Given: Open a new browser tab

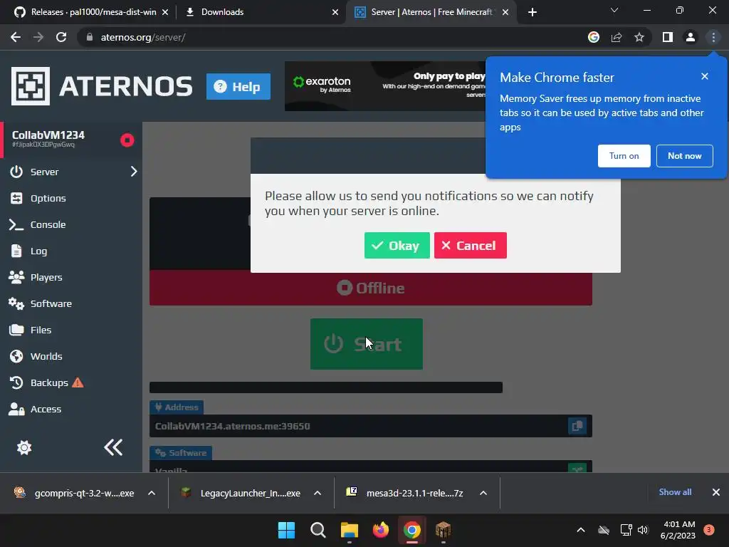Looking at the screenshot, I should [533, 12].
